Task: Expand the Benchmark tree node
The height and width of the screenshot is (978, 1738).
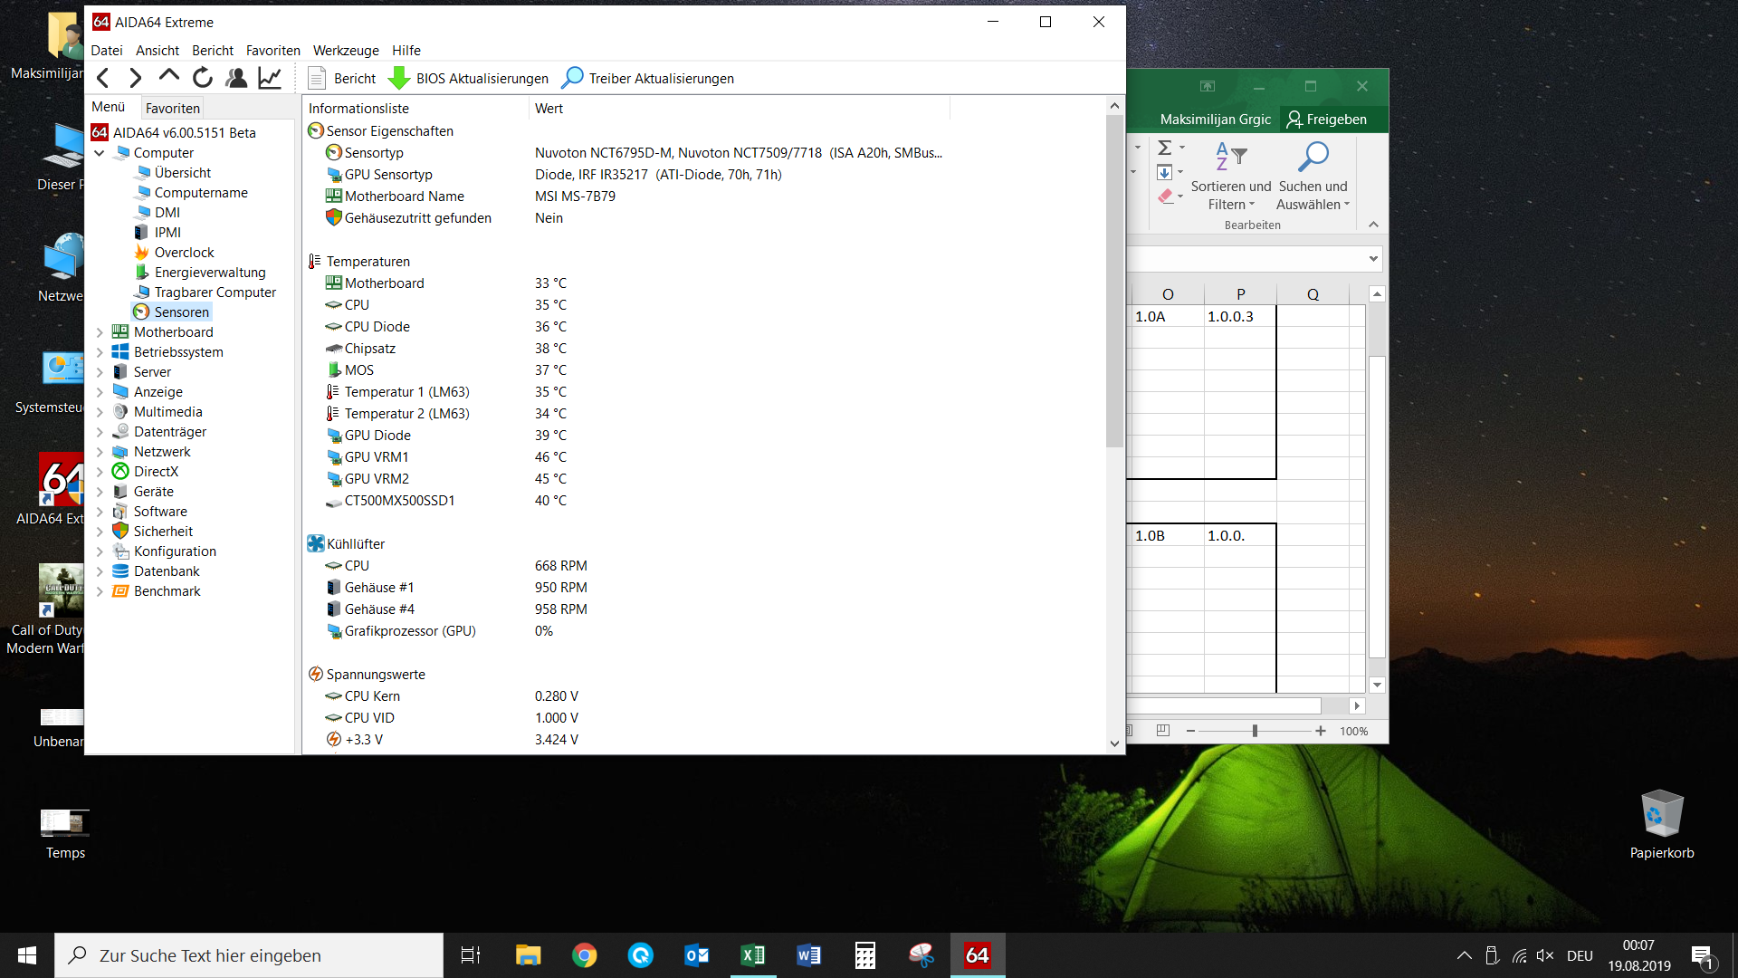Action: [100, 591]
